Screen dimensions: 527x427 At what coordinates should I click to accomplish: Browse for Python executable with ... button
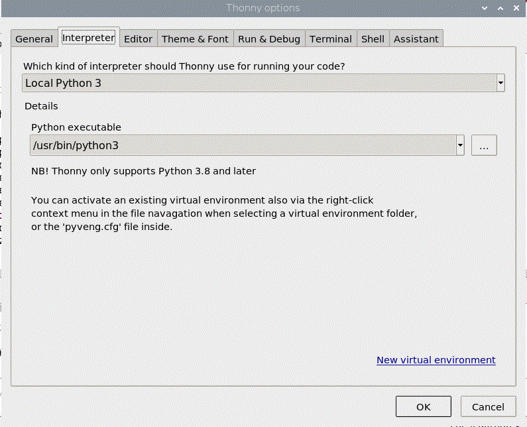click(484, 145)
